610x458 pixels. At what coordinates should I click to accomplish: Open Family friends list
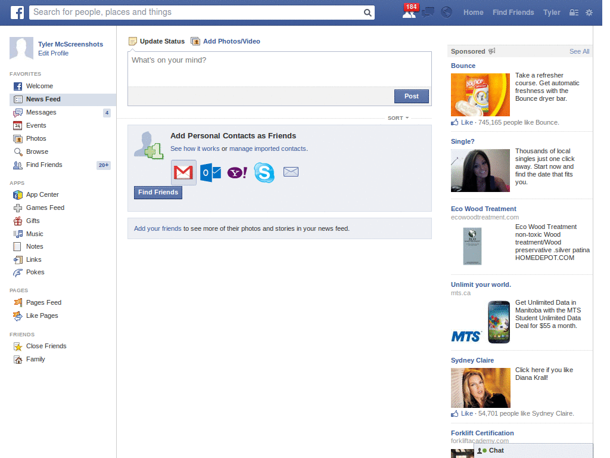click(x=63, y=360)
